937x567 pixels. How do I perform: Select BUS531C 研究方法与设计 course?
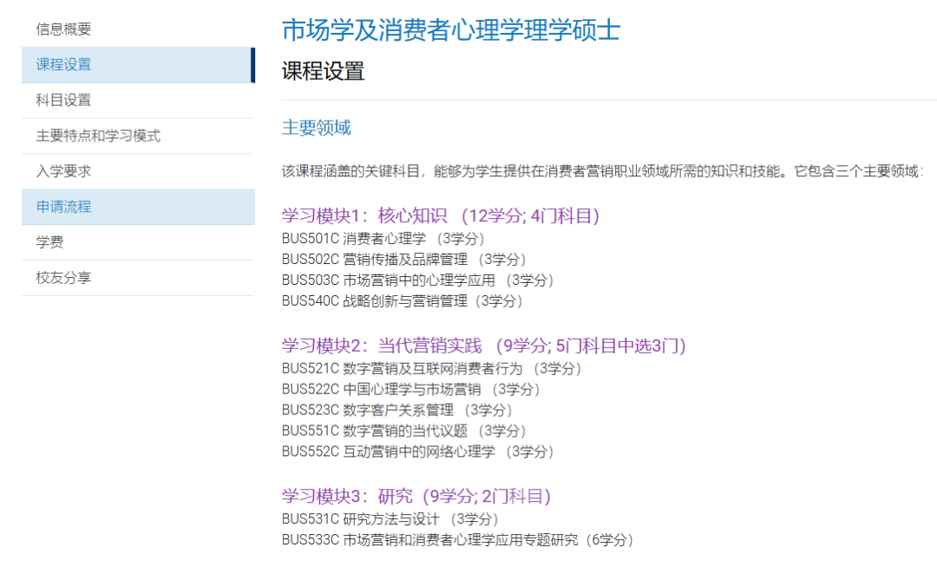coord(390,519)
